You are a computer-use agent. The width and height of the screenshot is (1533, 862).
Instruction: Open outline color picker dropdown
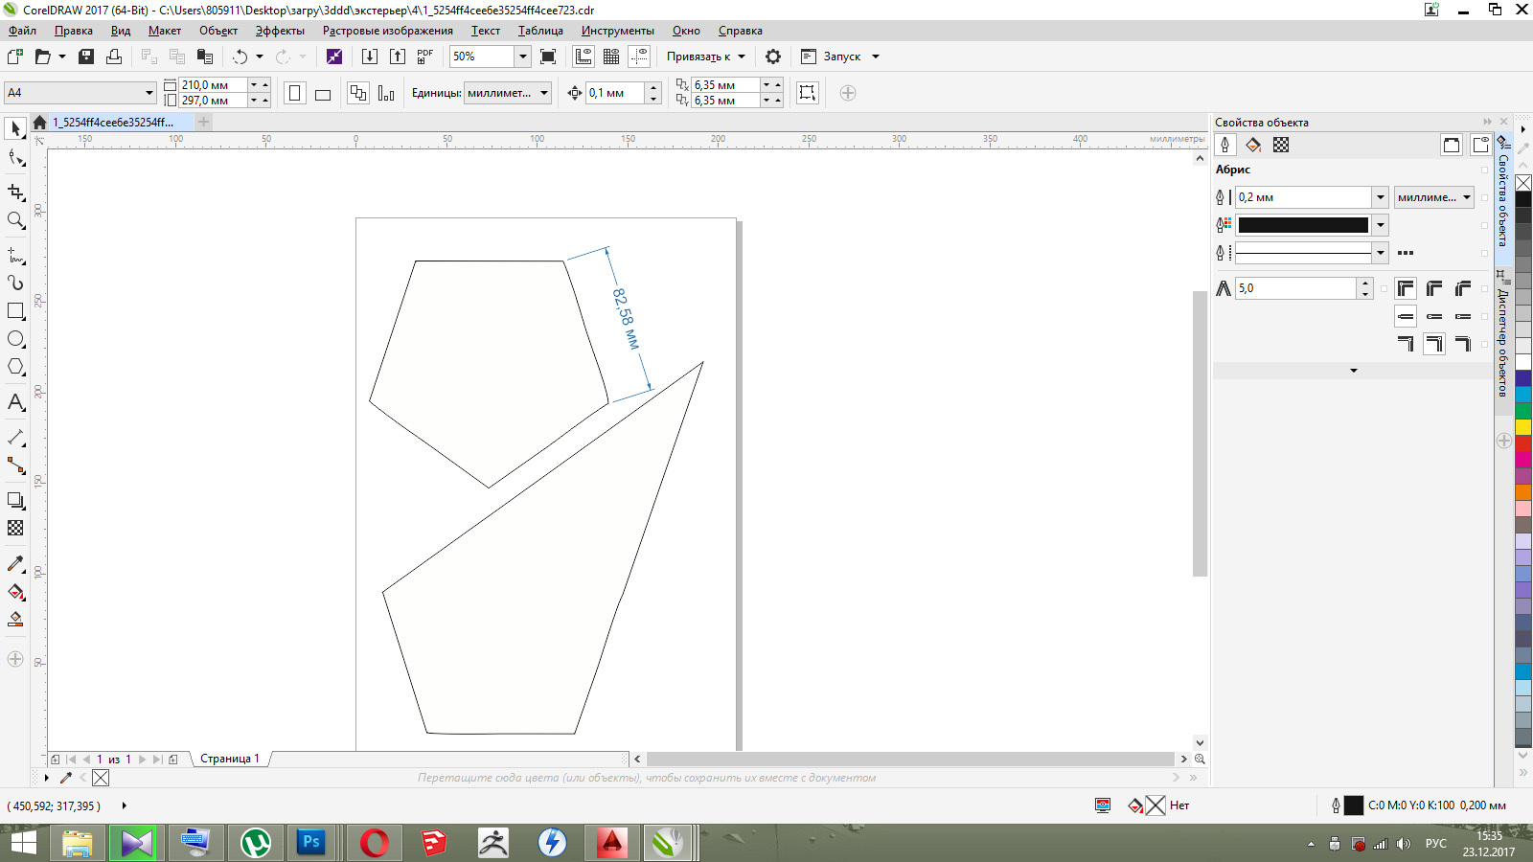click(1380, 225)
